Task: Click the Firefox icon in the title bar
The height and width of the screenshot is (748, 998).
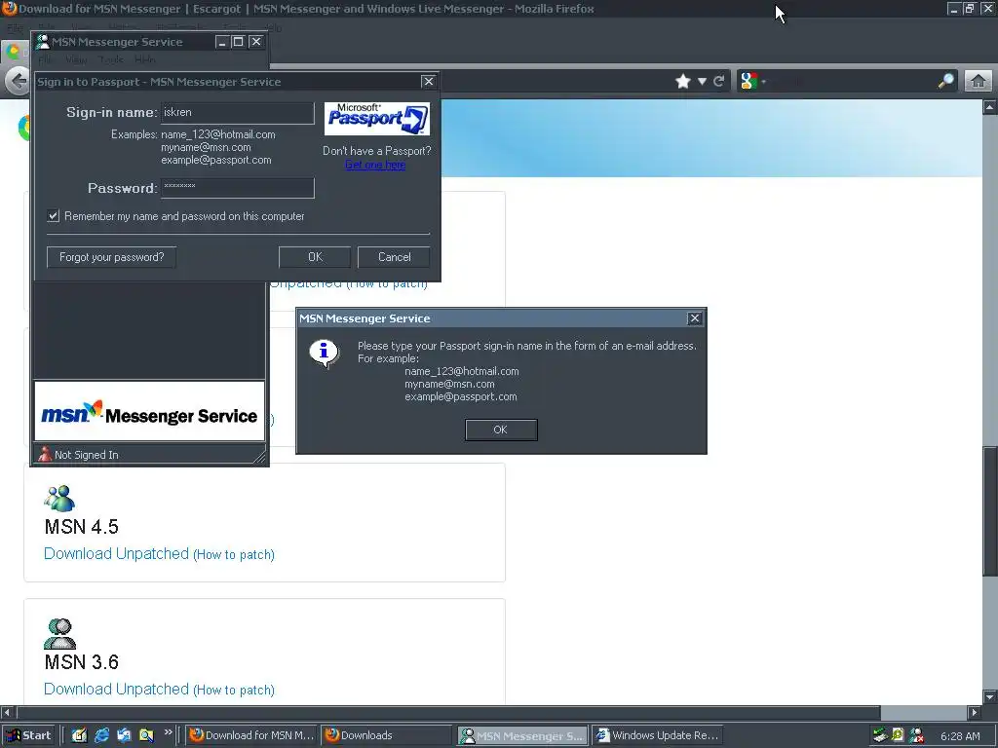Action: (x=9, y=8)
